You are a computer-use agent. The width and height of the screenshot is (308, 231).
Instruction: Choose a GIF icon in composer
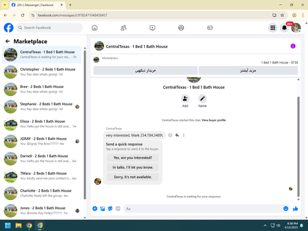(x=118, y=209)
